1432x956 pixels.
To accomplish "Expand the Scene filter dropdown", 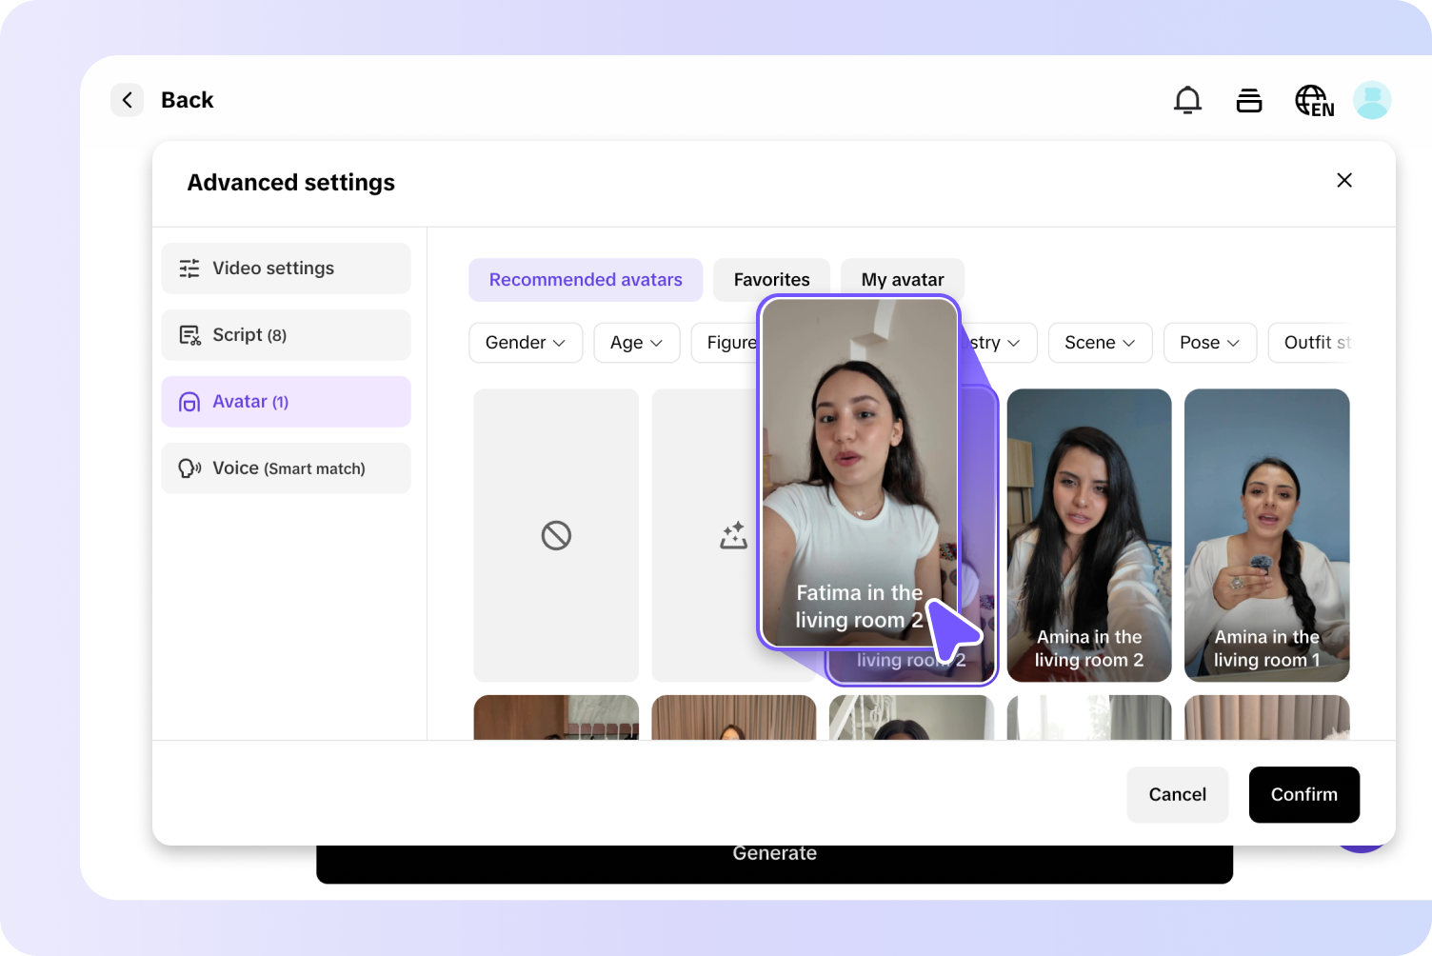I will (1100, 343).
